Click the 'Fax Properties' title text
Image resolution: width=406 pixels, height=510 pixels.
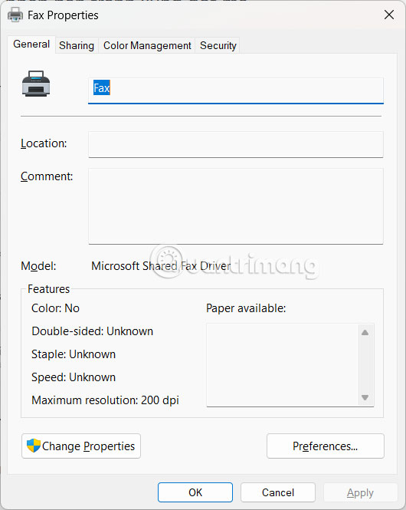coord(63,15)
